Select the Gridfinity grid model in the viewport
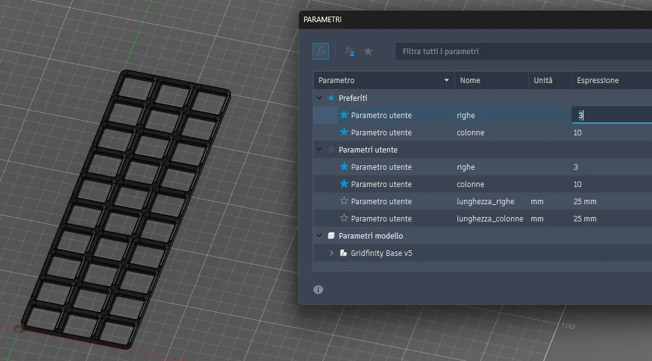Image resolution: width=652 pixels, height=361 pixels. point(126,209)
